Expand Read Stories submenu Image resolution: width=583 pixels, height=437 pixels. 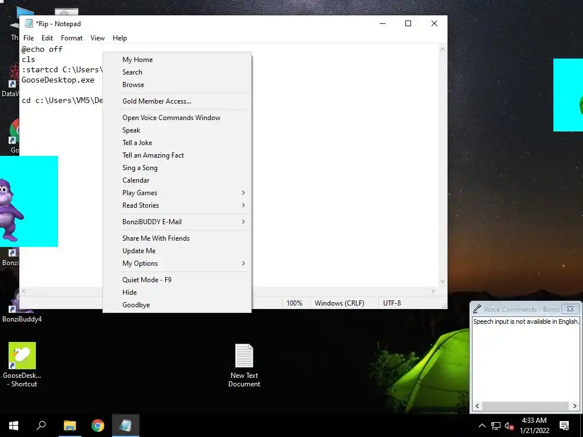(x=177, y=205)
